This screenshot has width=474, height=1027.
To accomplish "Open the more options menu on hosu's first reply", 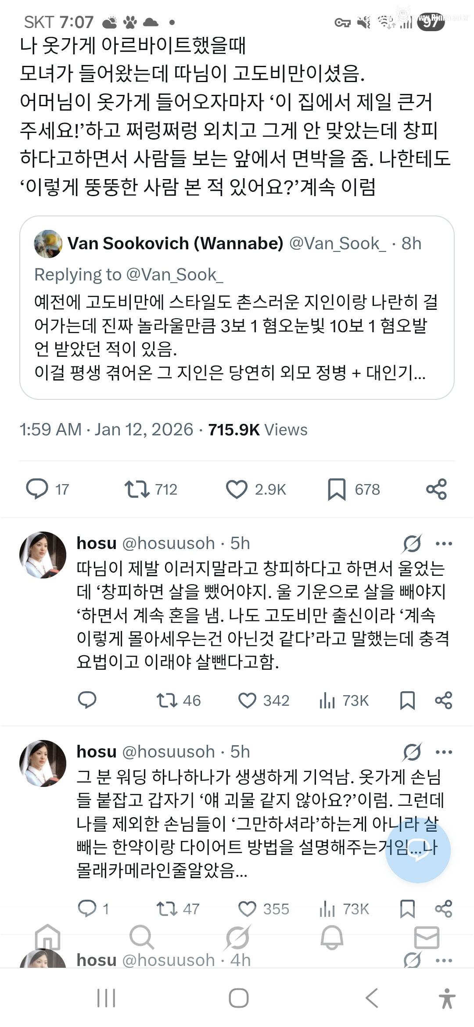I will point(445,543).
